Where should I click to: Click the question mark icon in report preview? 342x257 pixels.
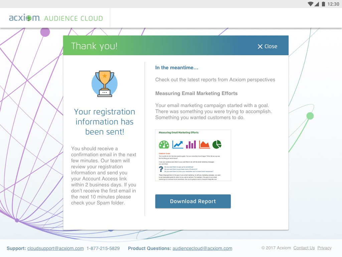tap(161, 169)
